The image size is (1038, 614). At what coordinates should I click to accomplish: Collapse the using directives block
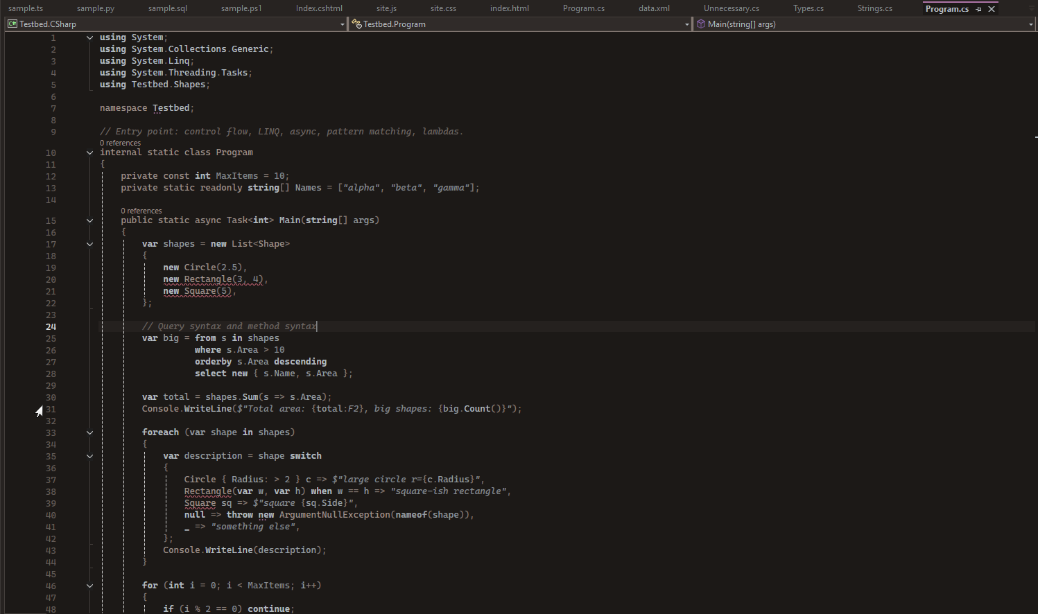(x=89, y=37)
